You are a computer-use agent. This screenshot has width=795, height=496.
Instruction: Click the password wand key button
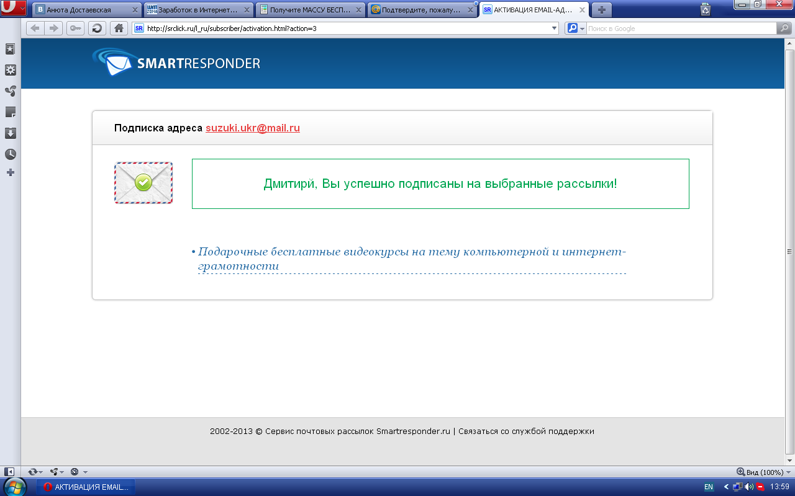(75, 28)
